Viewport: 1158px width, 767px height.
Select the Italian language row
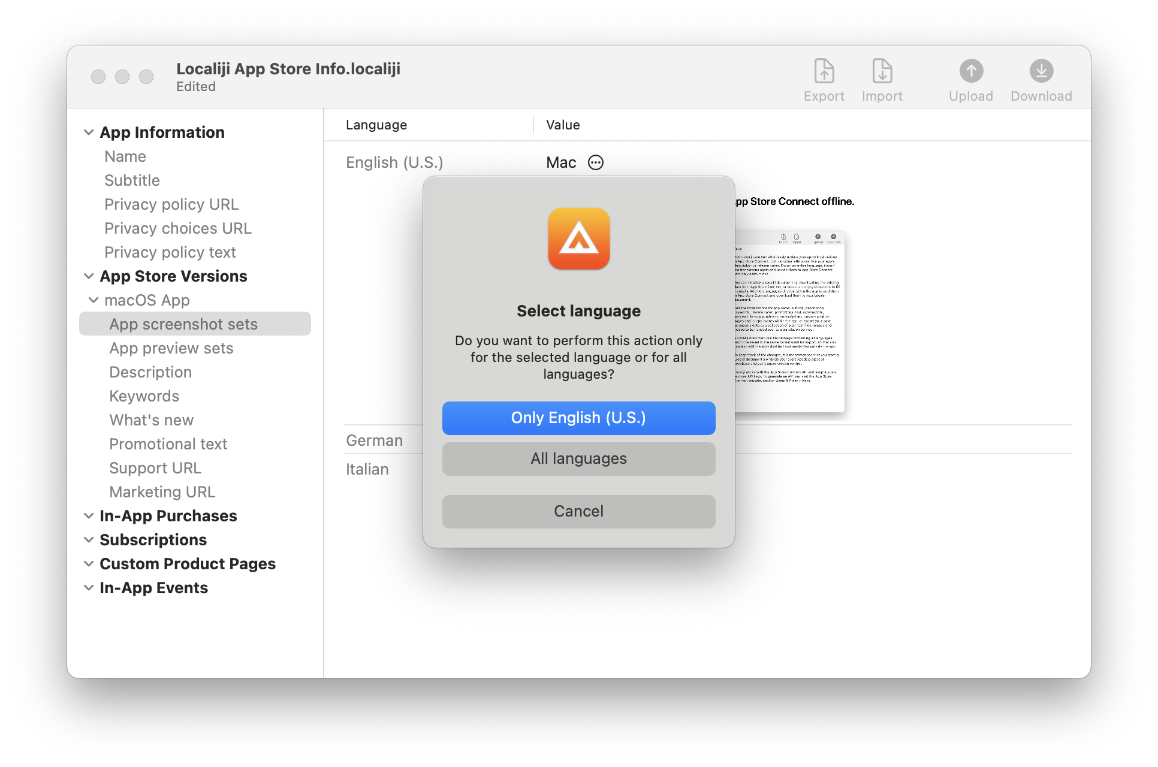coord(367,469)
